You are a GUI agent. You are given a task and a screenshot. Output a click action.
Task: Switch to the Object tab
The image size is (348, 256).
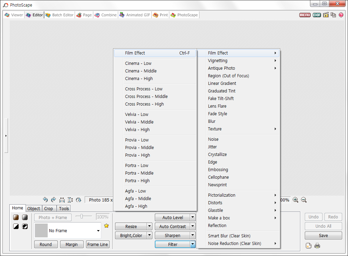pyautogui.click(x=34, y=209)
